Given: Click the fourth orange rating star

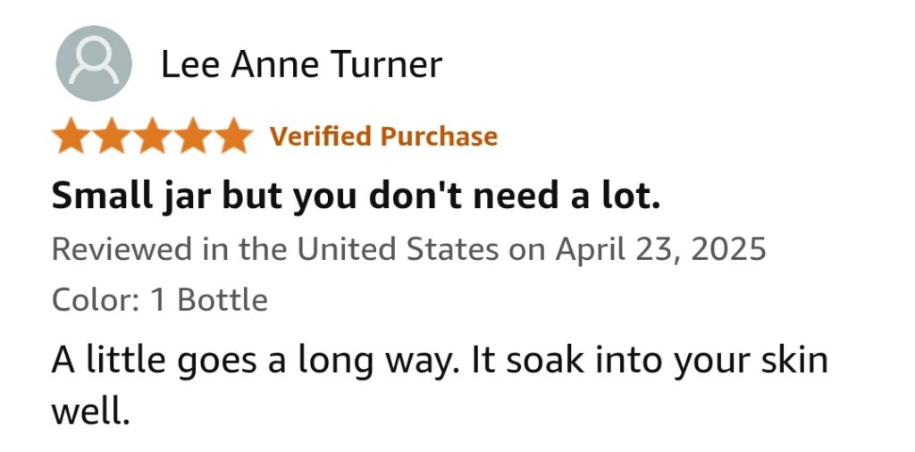Looking at the screenshot, I should pos(193,135).
